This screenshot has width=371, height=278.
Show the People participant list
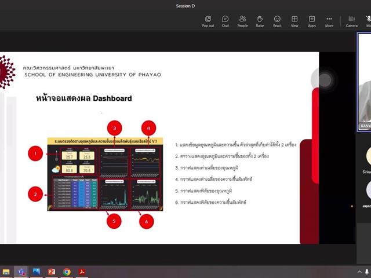[x=242, y=21]
